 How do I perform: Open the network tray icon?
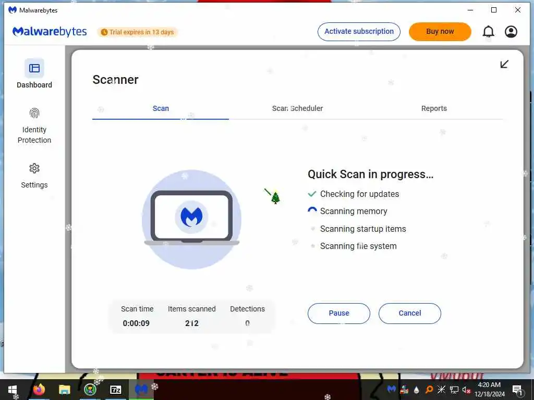[x=454, y=390]
